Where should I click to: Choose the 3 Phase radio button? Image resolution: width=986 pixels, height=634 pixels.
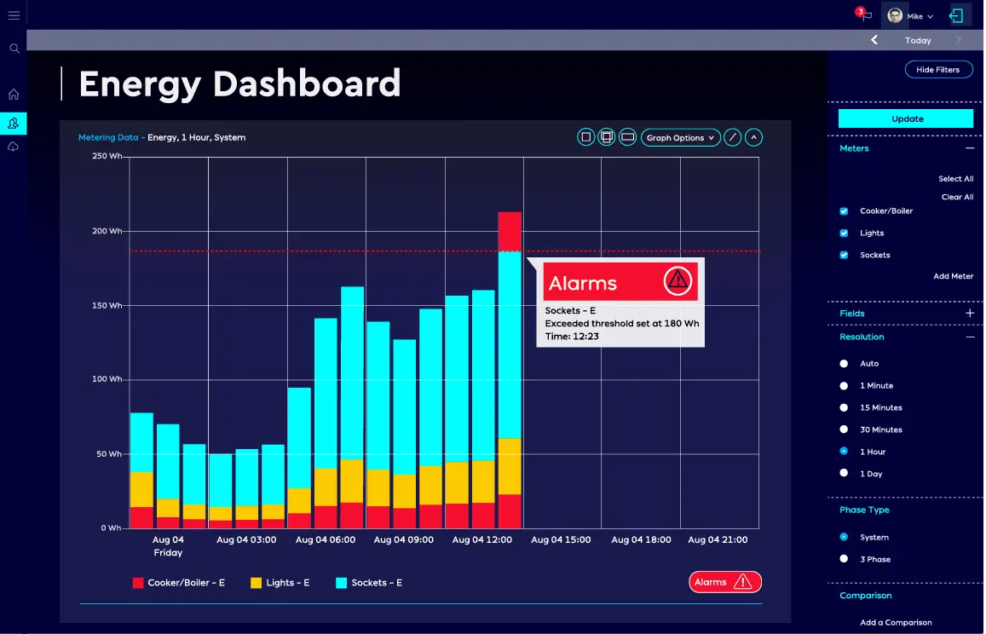point(844,560)
